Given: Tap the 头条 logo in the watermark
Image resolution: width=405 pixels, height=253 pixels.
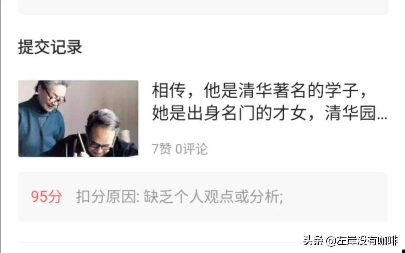Looking at the screenshot, I should [x=313, y=241].
